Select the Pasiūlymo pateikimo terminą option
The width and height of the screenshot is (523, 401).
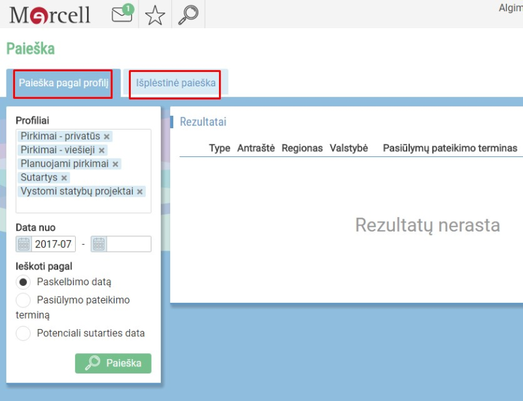[x=23, y=300]
